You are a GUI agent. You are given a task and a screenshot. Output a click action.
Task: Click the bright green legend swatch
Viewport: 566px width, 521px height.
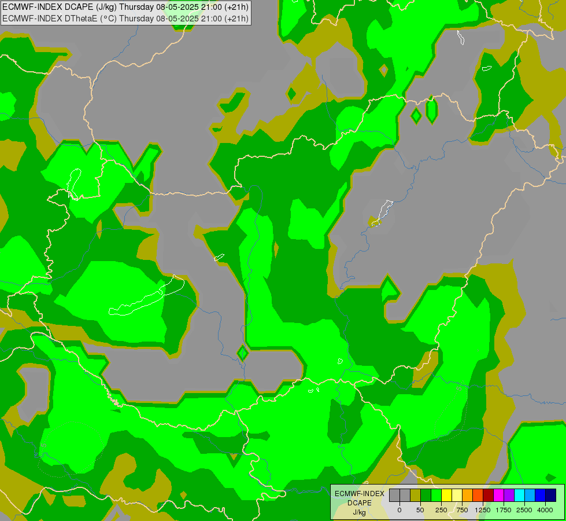pyautogui.click(x=436, y=495)
